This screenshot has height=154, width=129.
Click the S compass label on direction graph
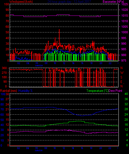click(x=121, y=77)
